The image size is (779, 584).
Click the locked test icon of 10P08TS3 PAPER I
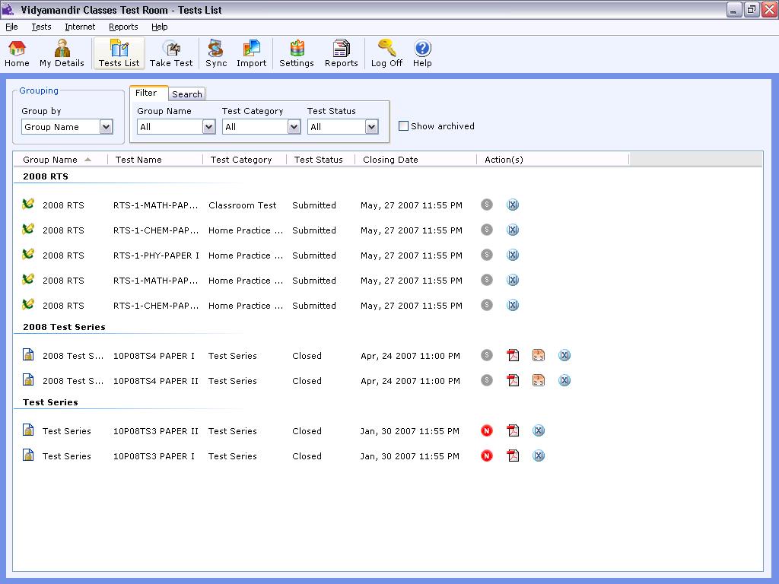tap(28, 455)
